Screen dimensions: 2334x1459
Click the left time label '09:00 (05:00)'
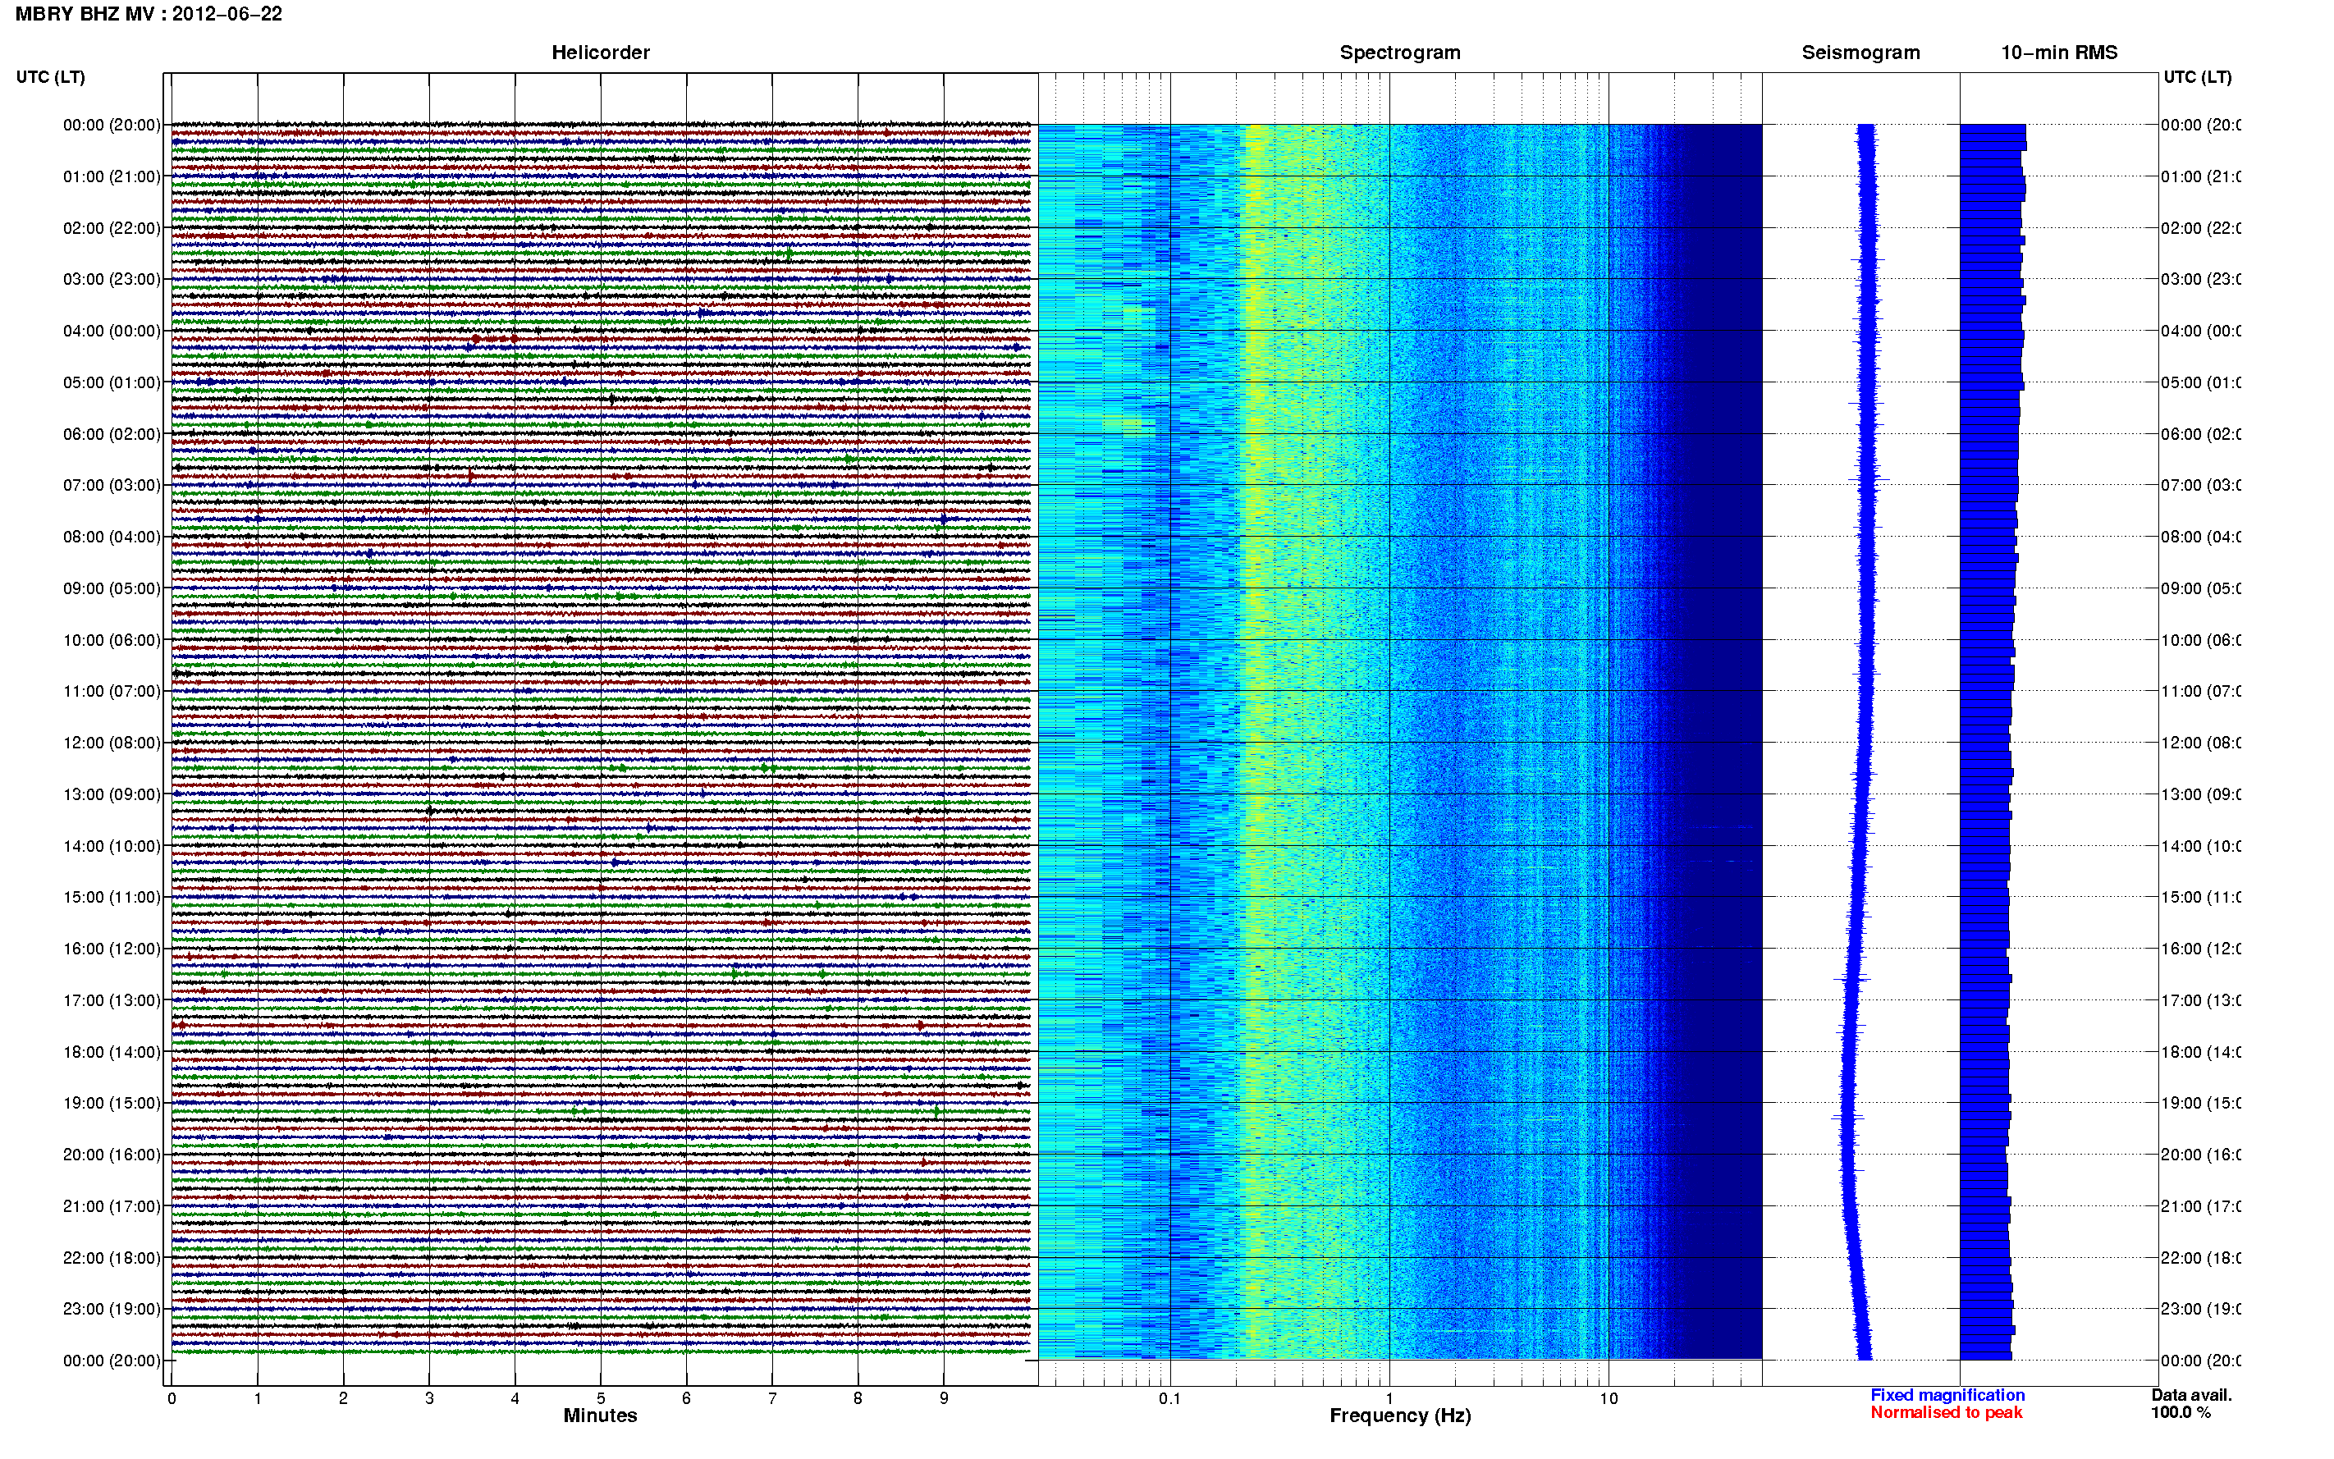(x=112, y=588)
